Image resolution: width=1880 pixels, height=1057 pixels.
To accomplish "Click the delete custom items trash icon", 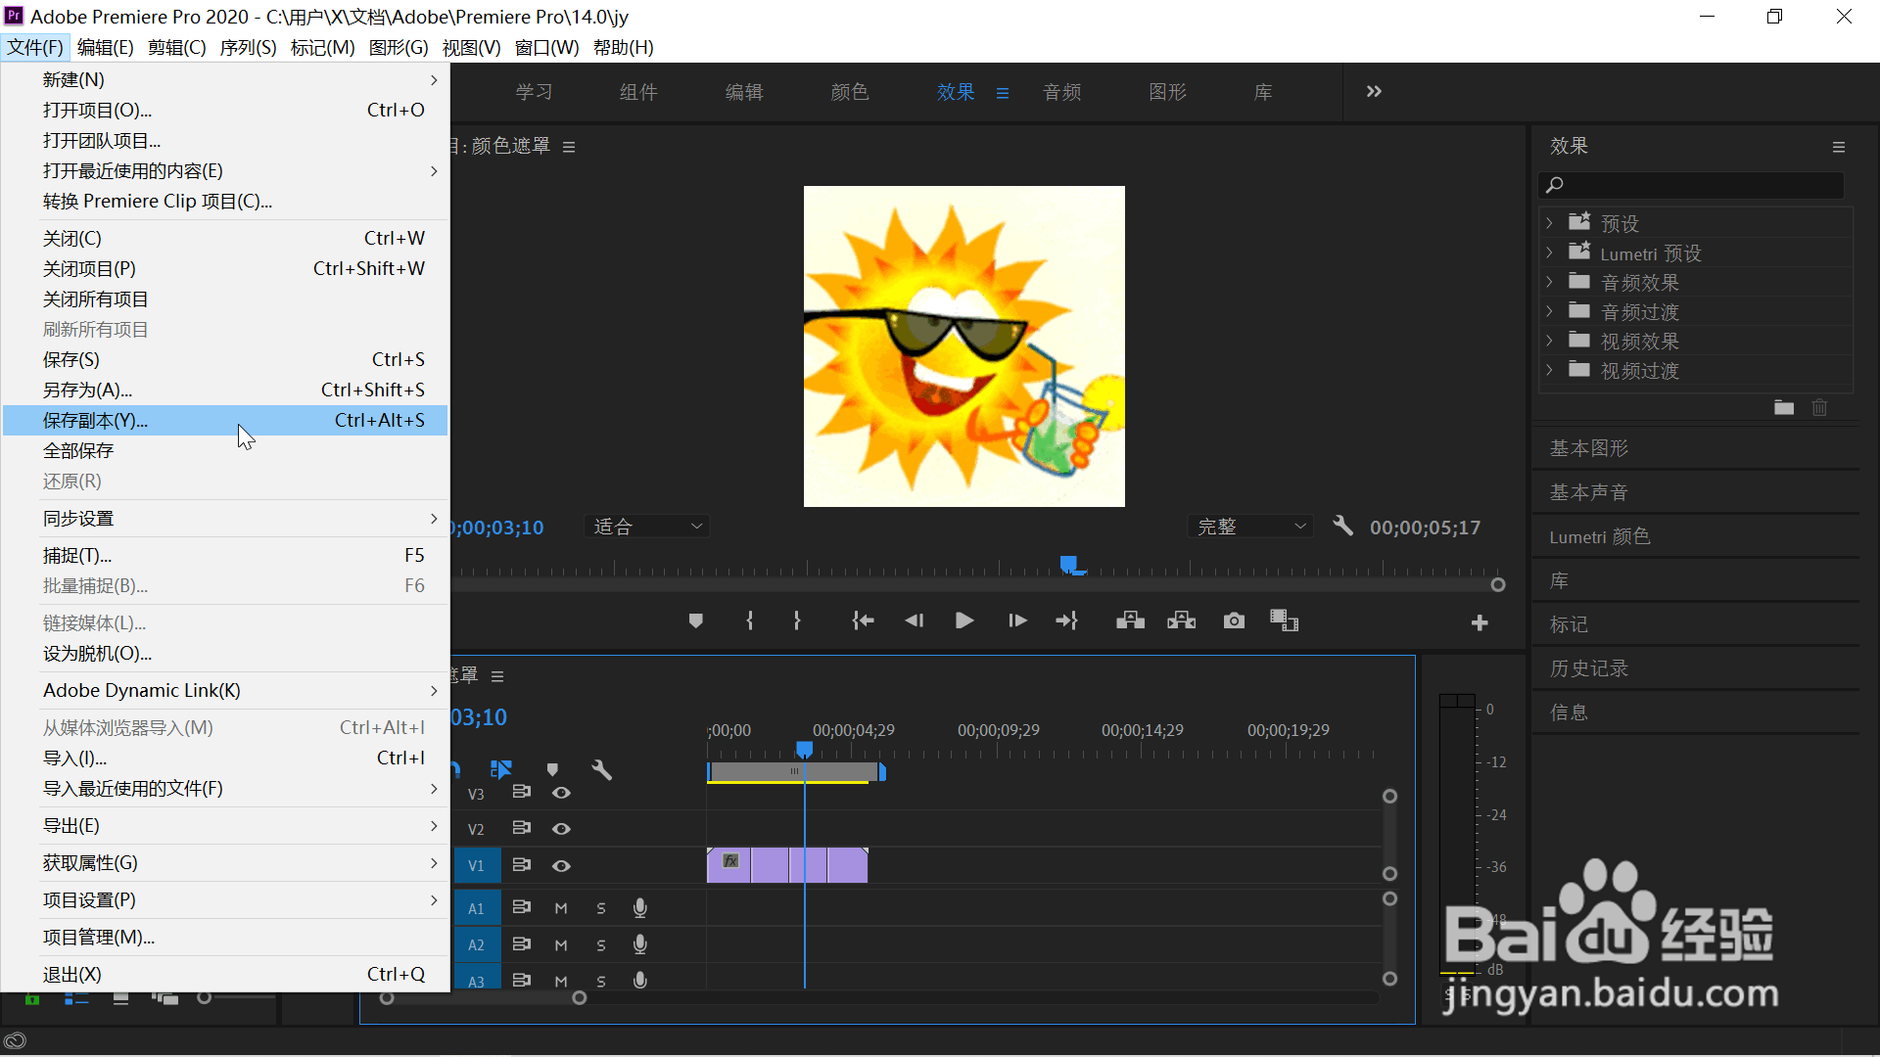I will point(1819,407).
